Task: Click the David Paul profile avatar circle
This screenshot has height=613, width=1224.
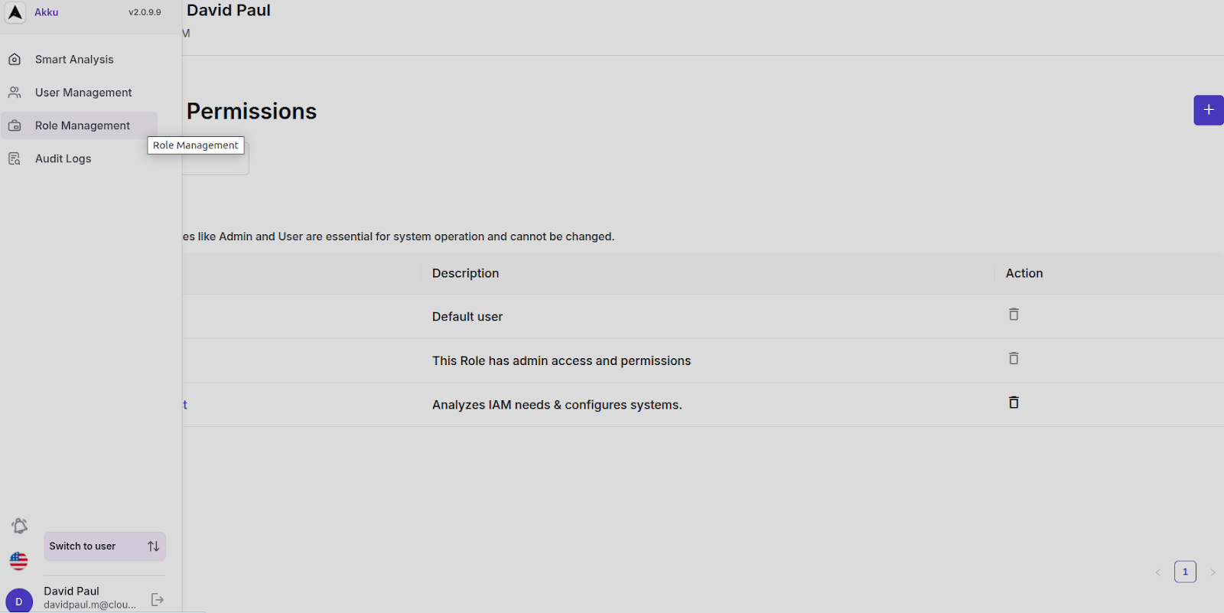Action: 18,601
